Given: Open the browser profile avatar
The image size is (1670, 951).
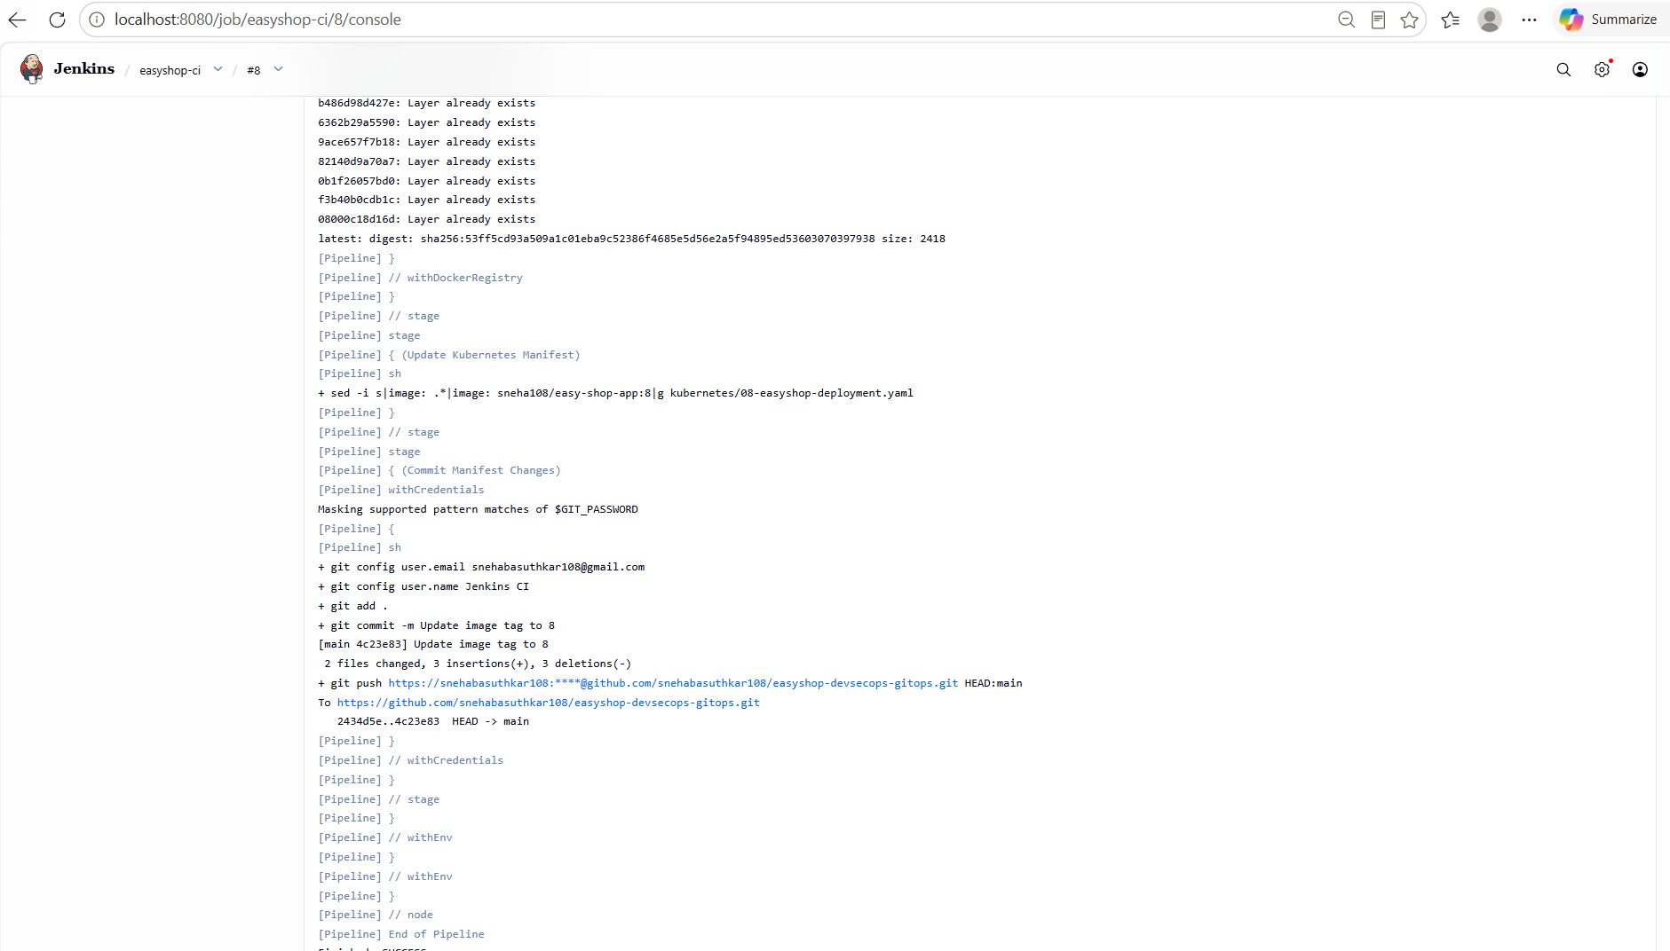Looking at the screenshot, I should (1490, 20).
